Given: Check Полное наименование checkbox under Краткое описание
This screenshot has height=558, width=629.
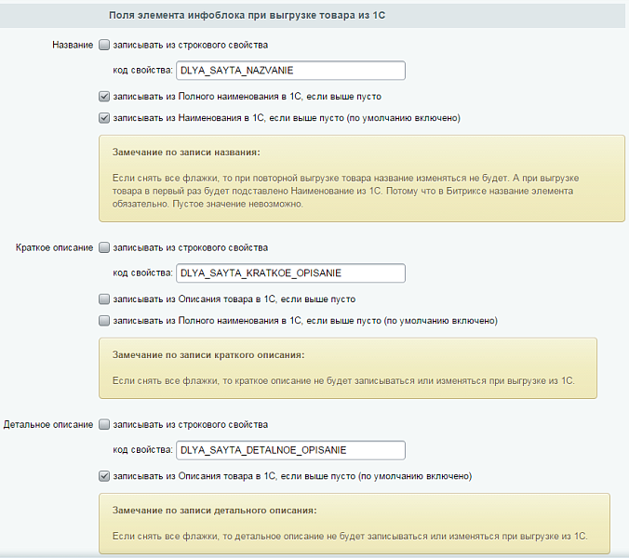Looking at the screenshot, I should tap(103, 321).
